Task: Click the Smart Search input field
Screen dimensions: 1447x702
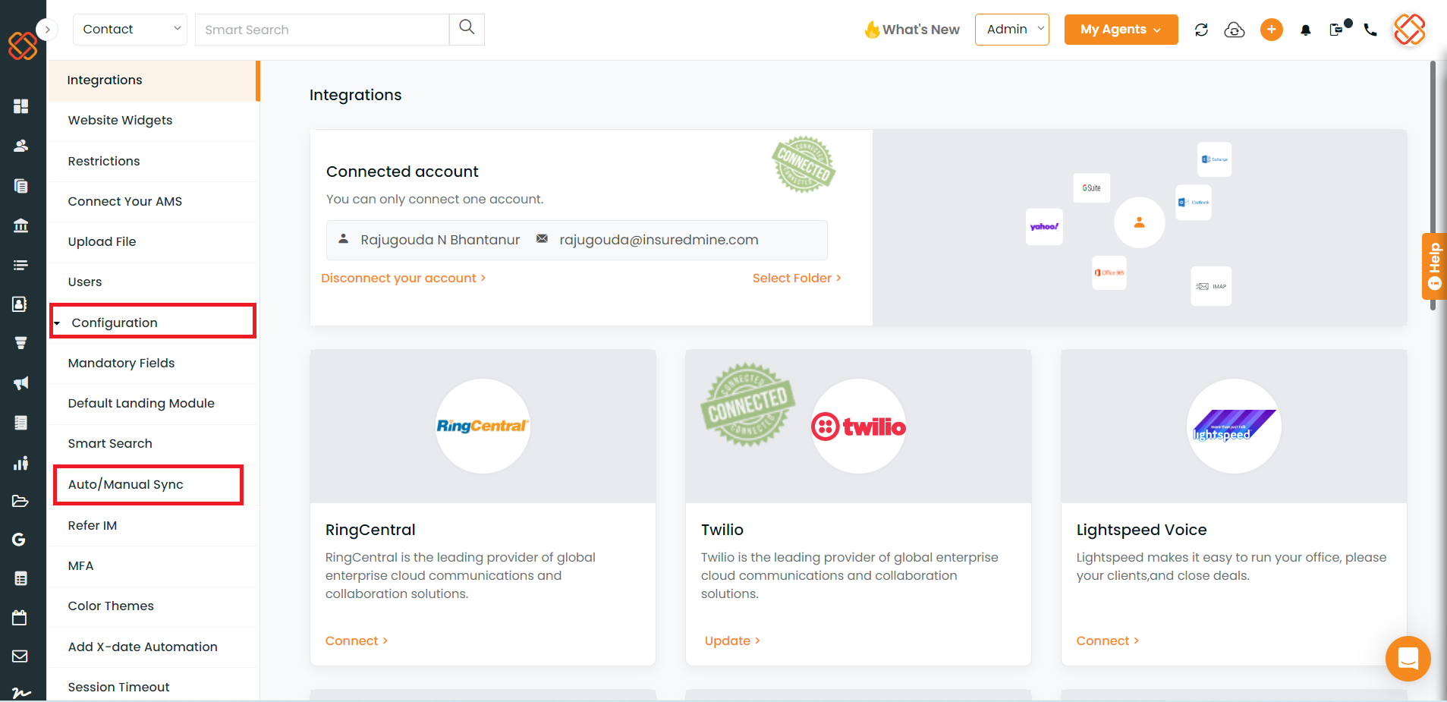Action: pyautogui.click(x=322, y=30)
